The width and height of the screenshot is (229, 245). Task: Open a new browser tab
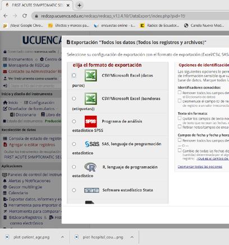coord(79,6)
